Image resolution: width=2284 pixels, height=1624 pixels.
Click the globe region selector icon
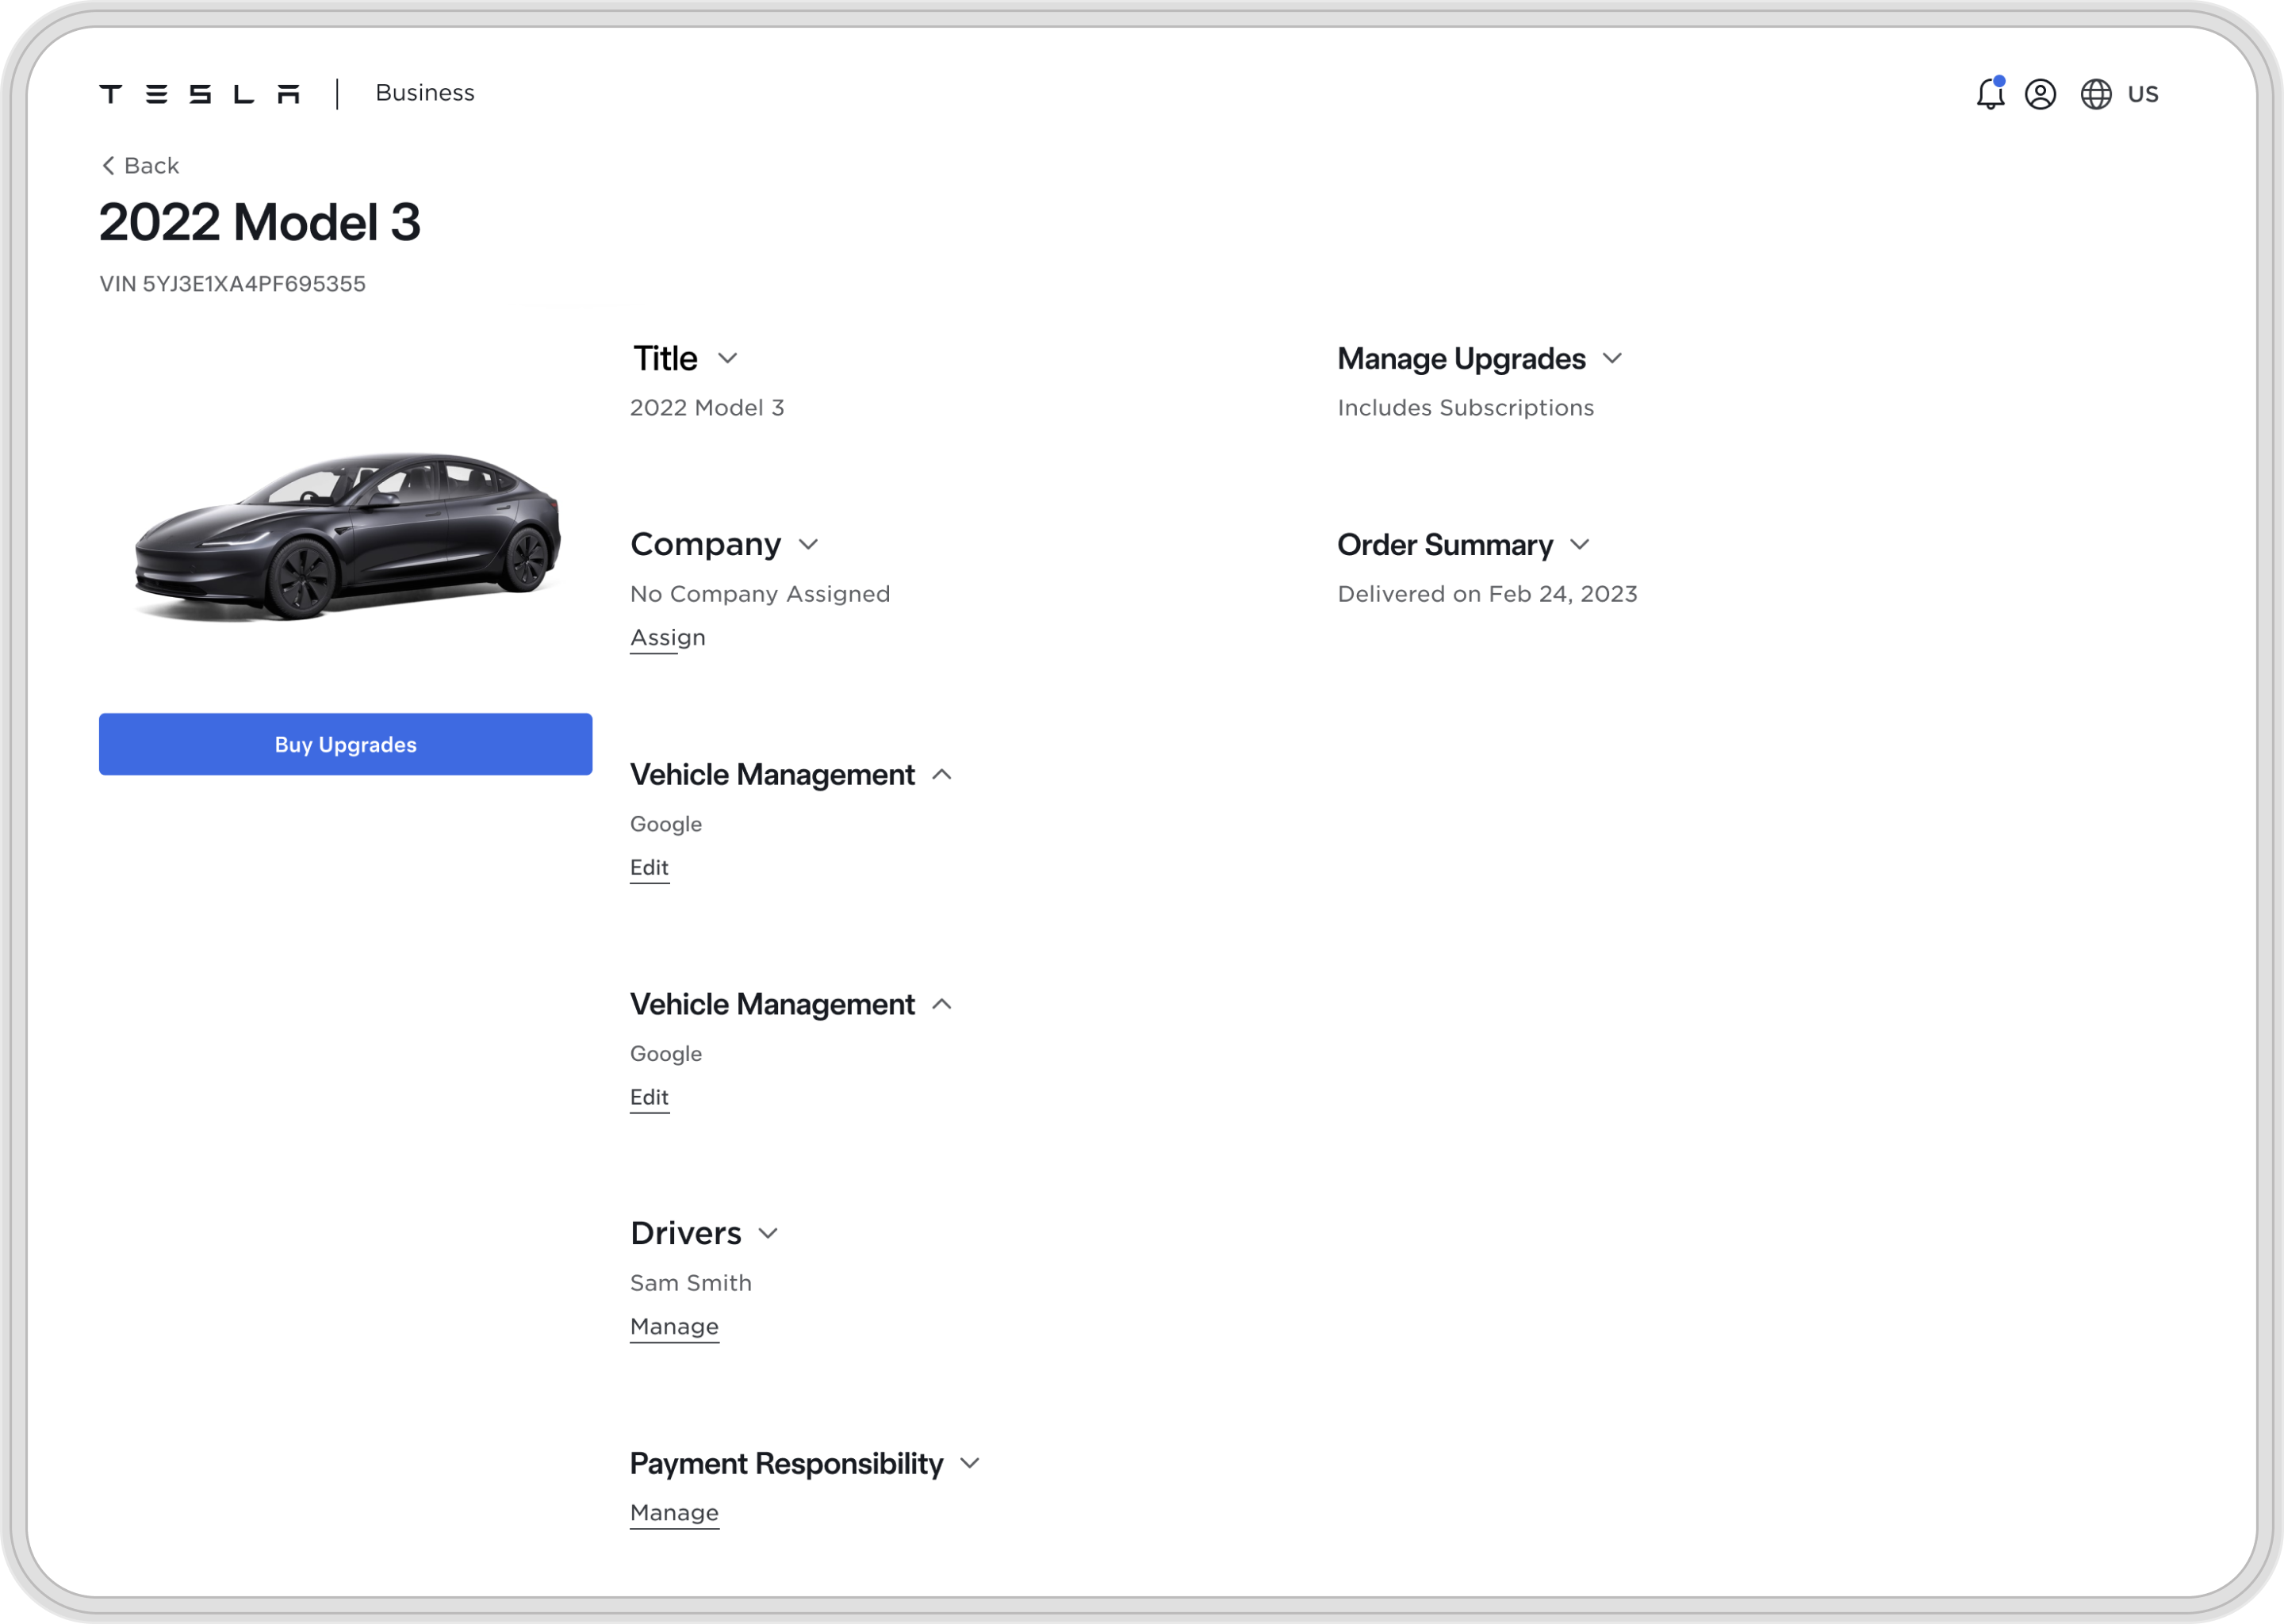pyautogui.click(x=2096, y=94)
